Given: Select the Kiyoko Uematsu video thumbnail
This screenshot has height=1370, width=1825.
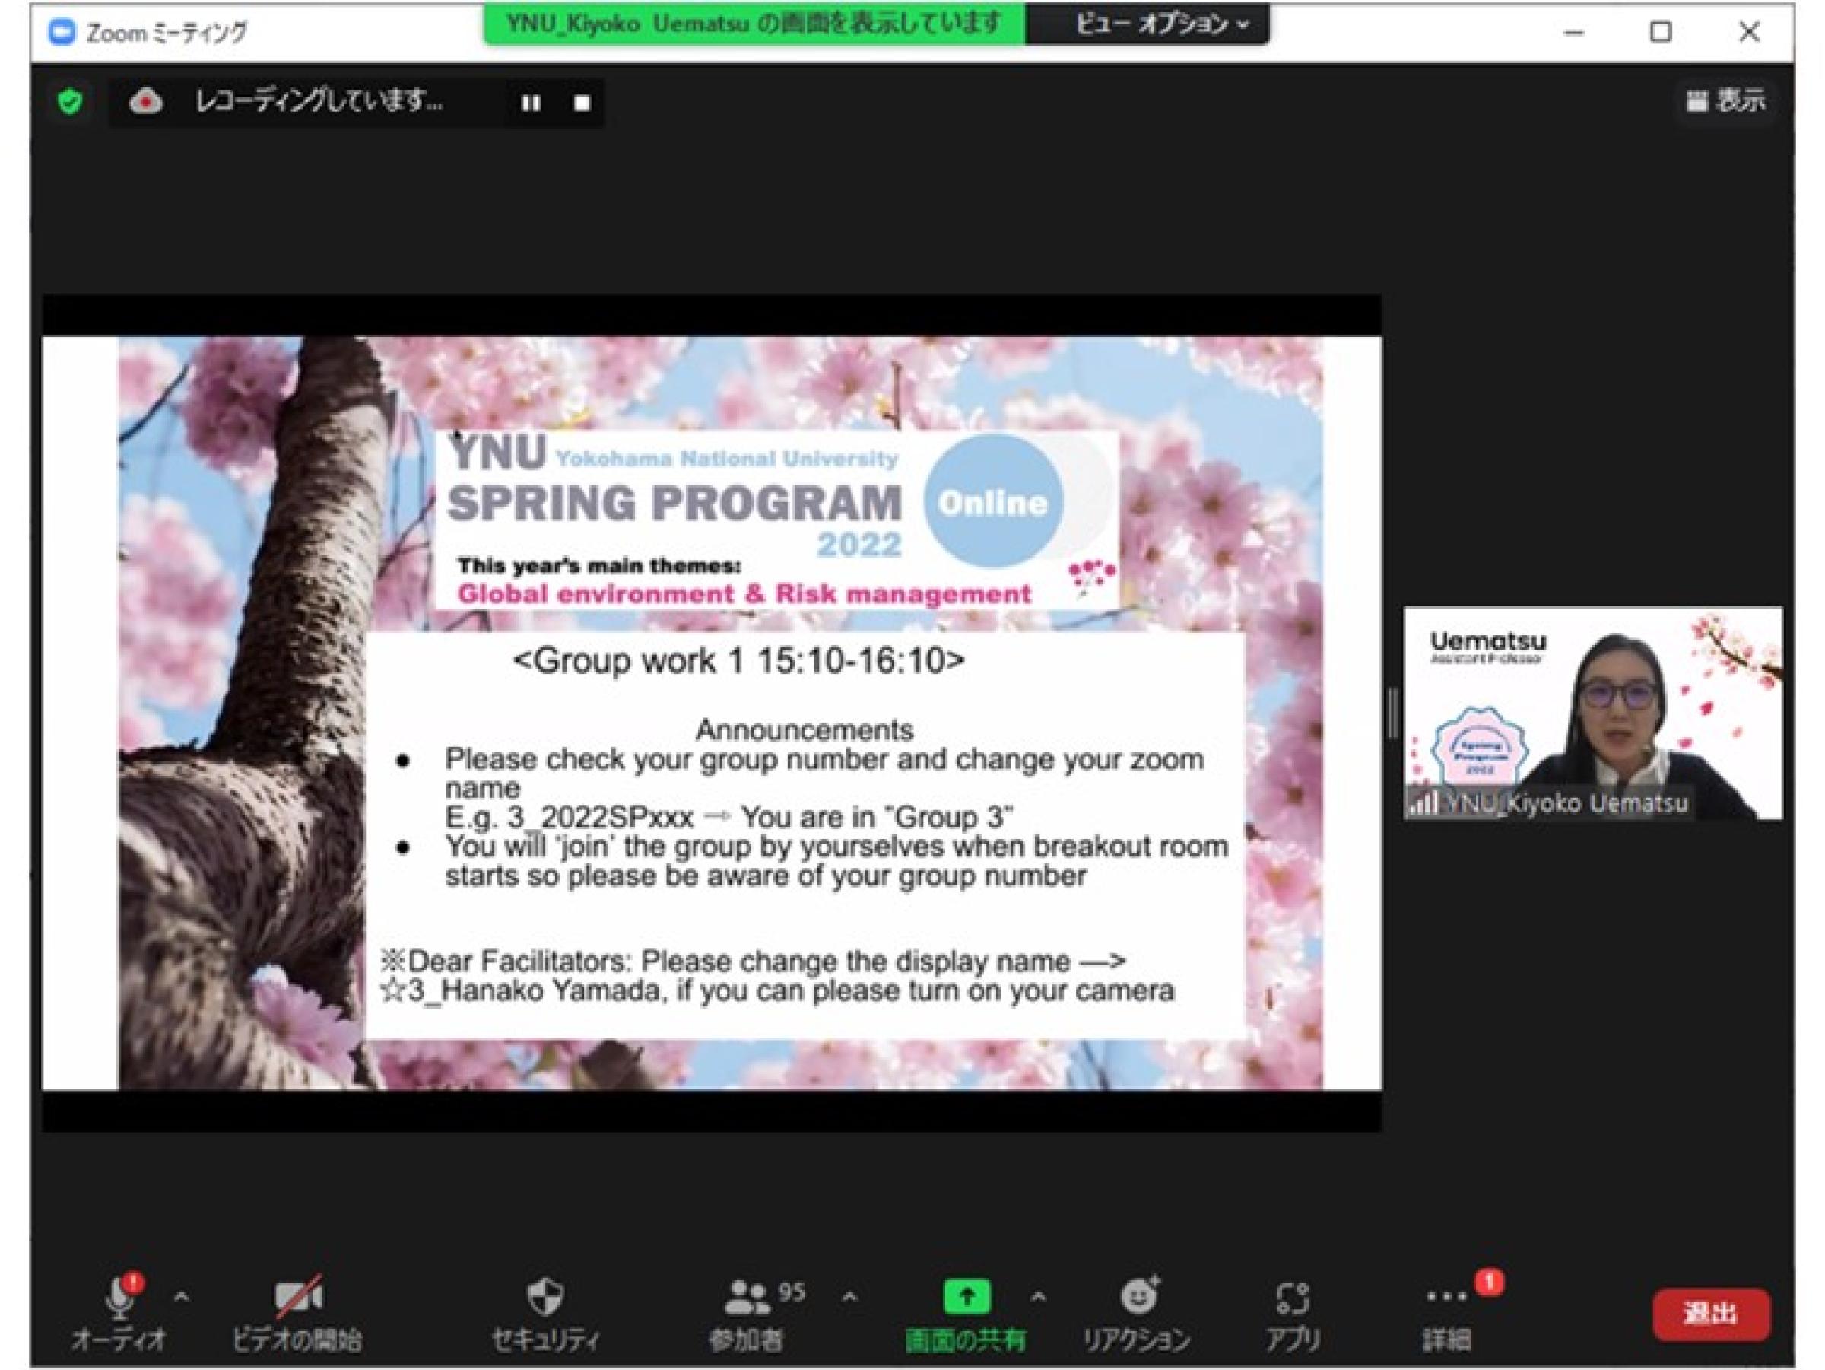Looking at the screenshot, I should click(x=1593, y=713).
